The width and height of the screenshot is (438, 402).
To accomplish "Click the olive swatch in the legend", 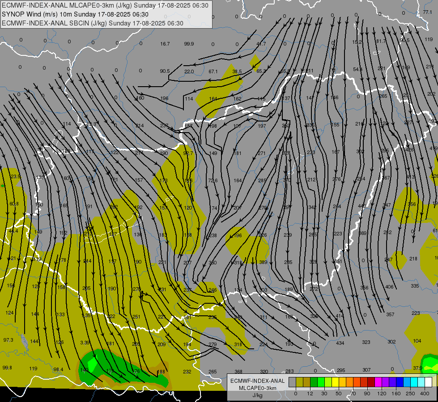I will coord(299,382).
